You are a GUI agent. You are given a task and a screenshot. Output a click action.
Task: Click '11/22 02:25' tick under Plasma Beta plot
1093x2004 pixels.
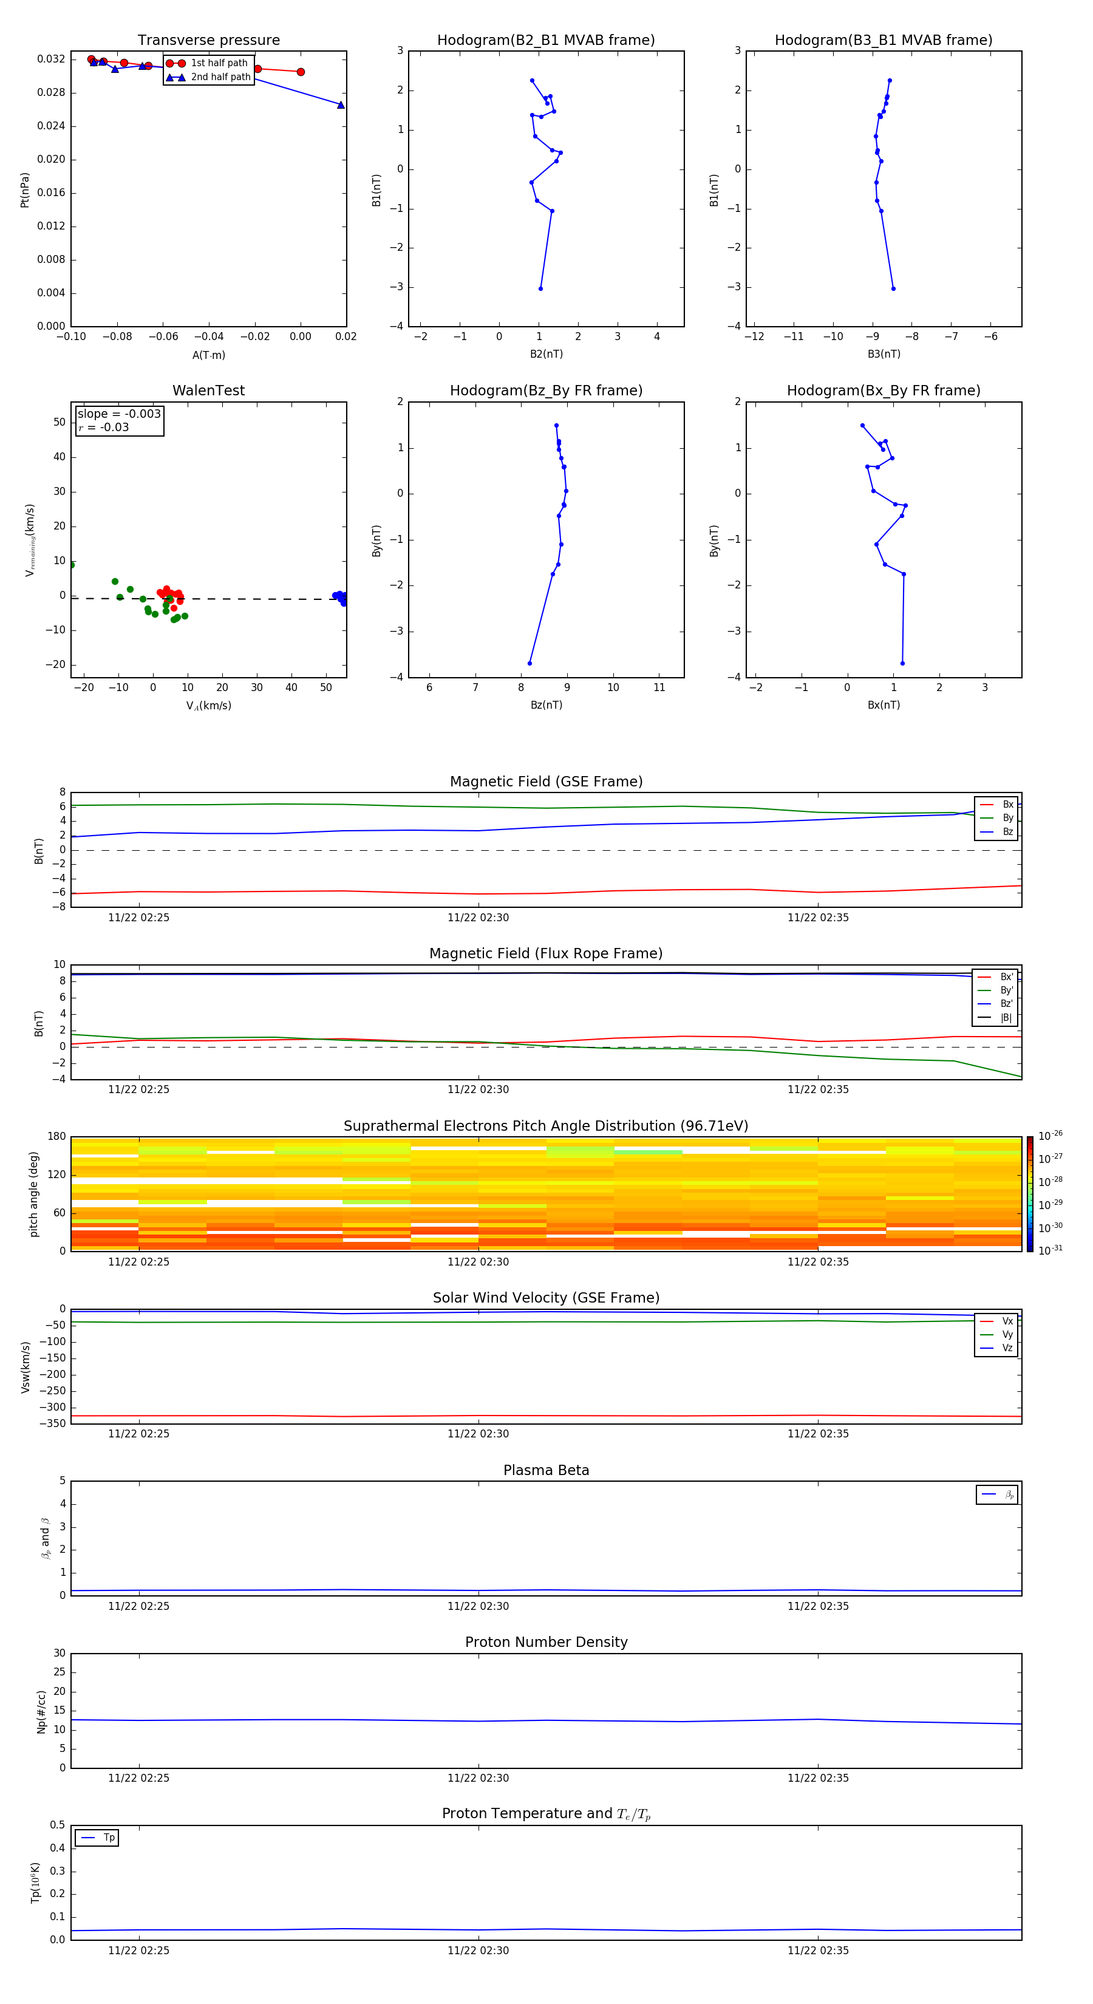pyautogui.click(x=138, y=1606)
